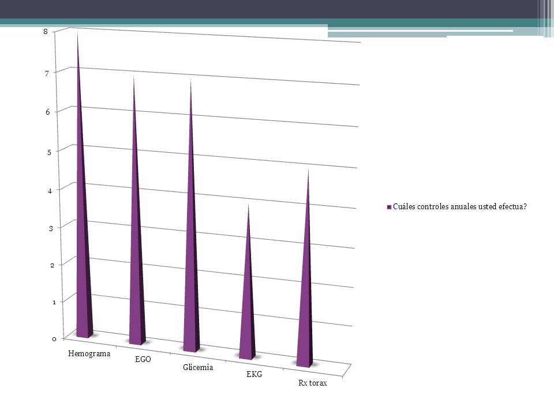Click the axis value 5
Screen dimensions: 554x415
click(49, 152)
